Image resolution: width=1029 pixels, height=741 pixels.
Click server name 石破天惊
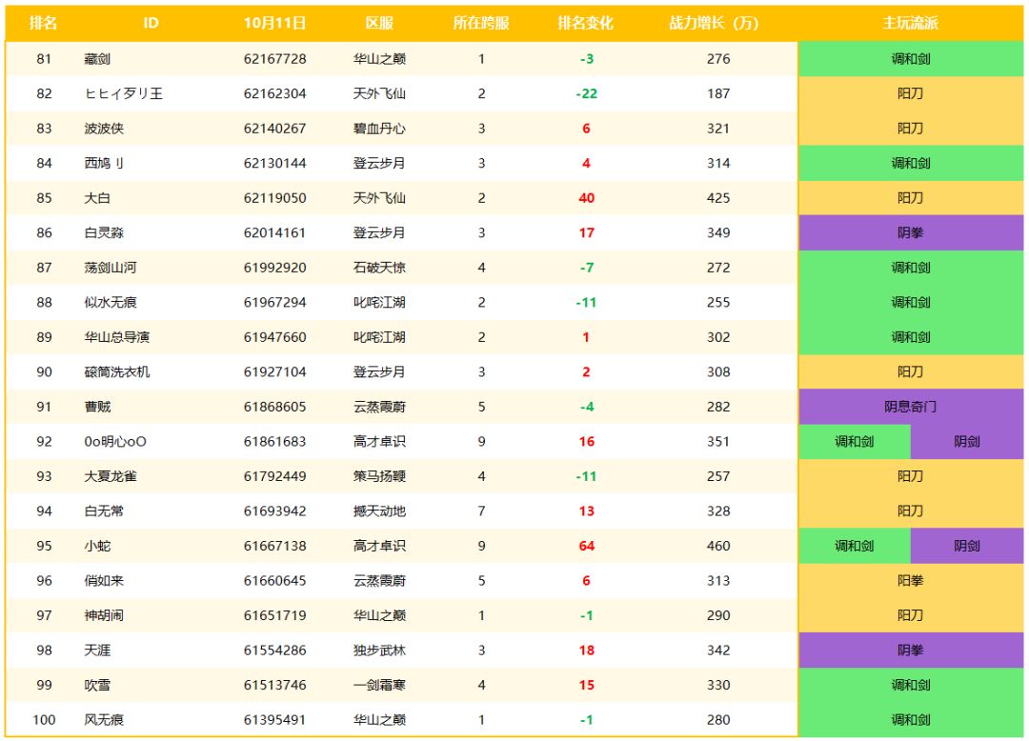pos(379,268)
